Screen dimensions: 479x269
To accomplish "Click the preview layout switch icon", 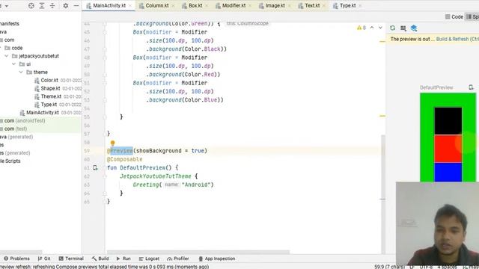I will tap(403, 28).
